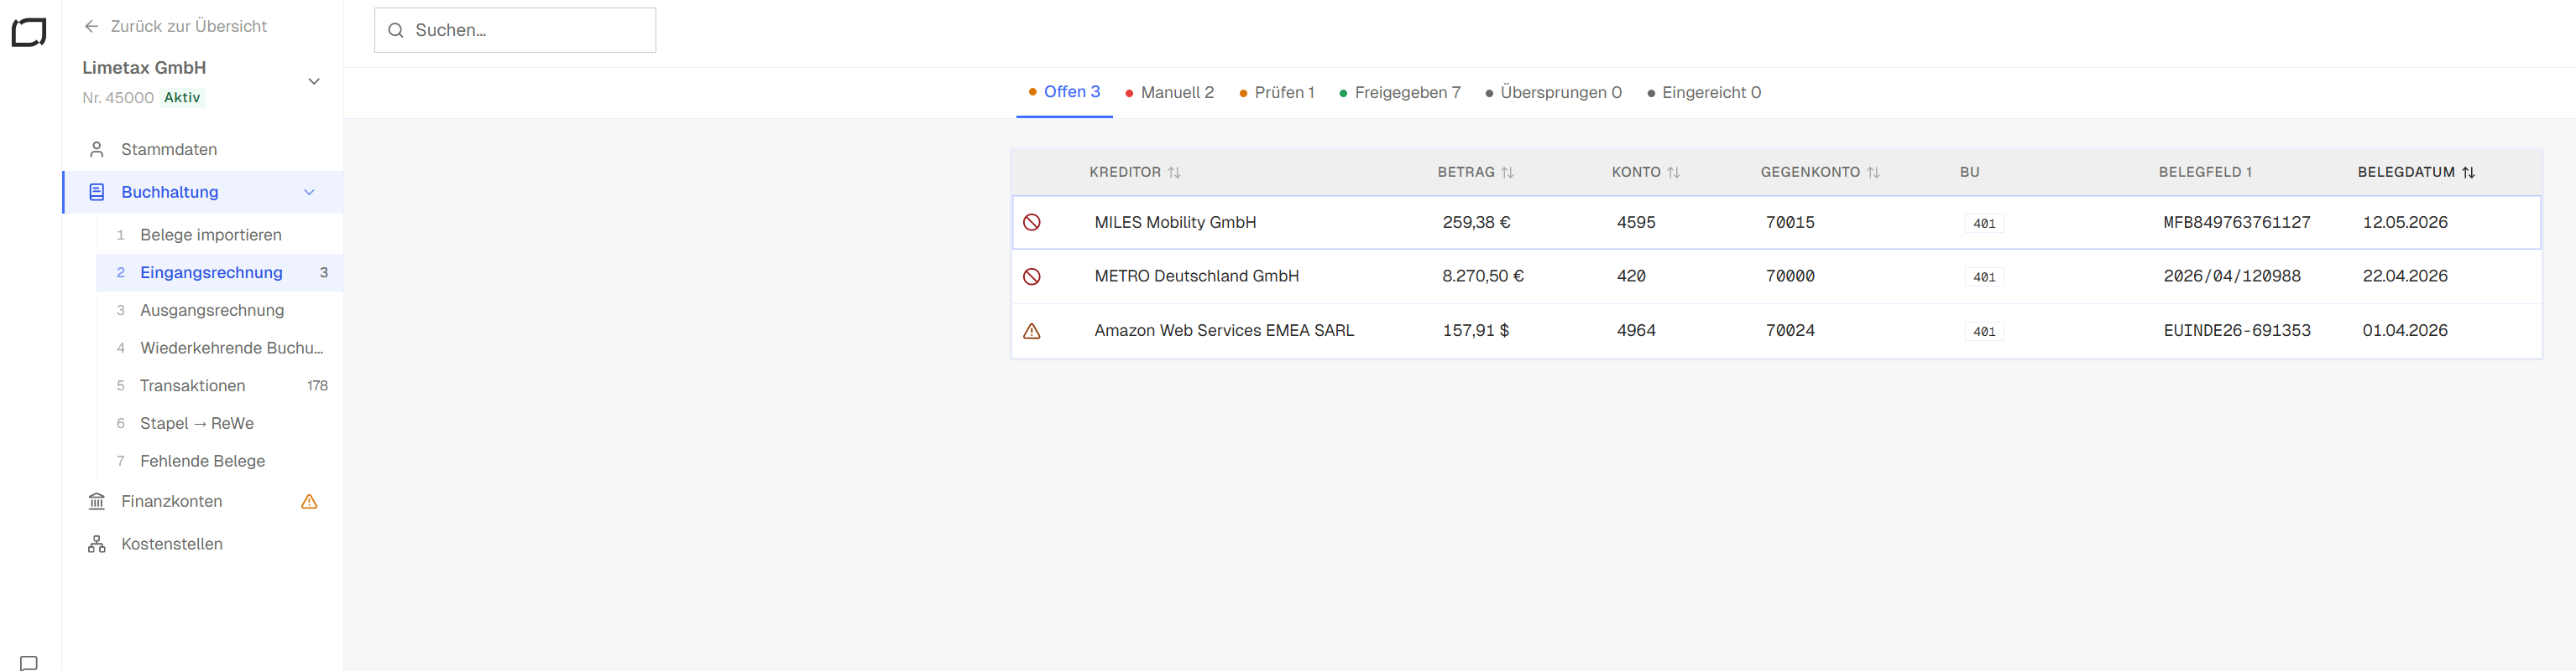Collapse the Buchhaltung section chevron
Image resolution: width=2576 pixels, height=671 pixels.
(309, 193)
